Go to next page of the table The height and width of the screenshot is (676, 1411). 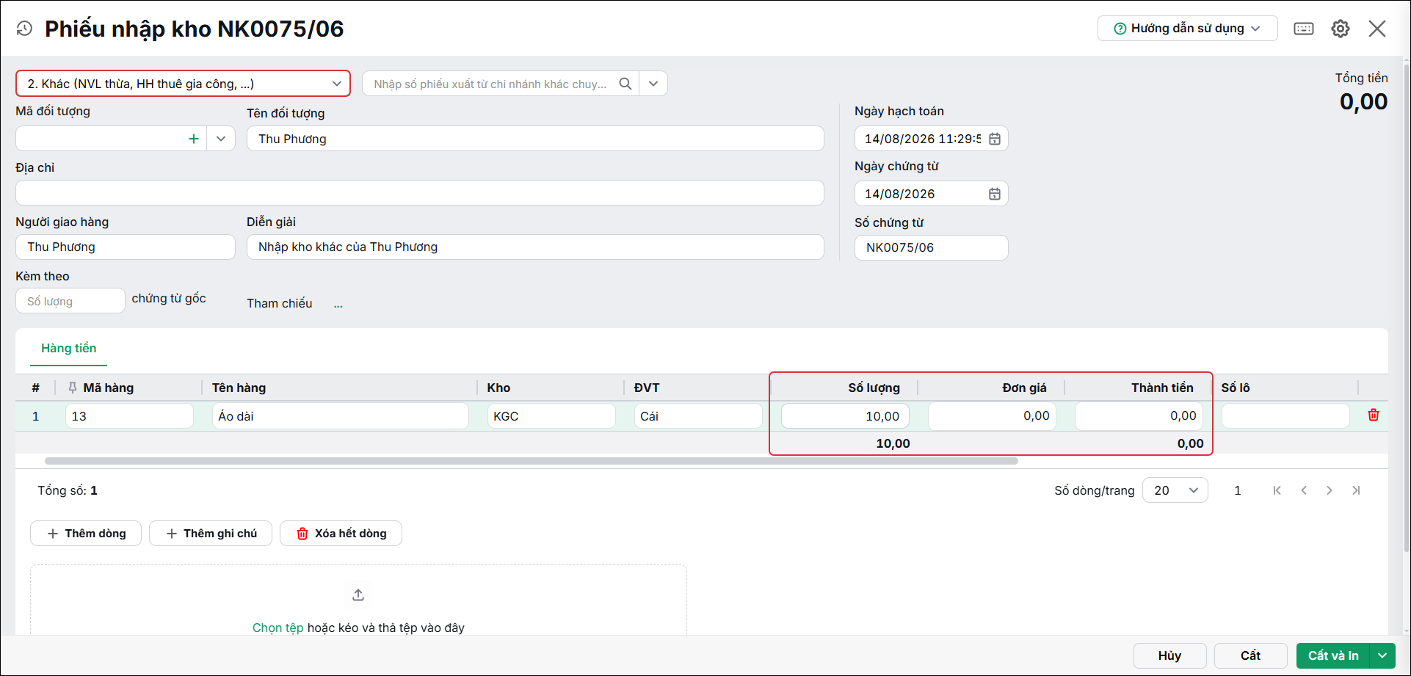[x=1330, y=490]
